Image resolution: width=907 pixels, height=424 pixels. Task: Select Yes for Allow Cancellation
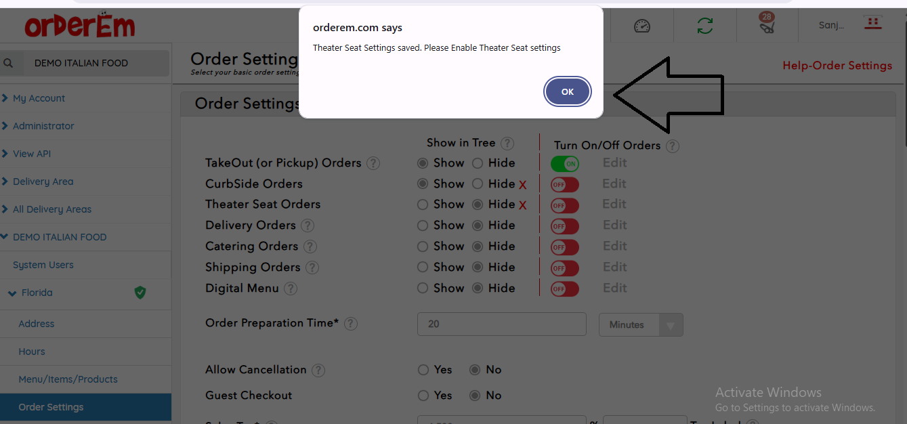point(423,370)
